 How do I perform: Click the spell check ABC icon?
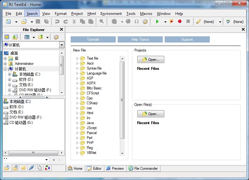coord(228,21)
